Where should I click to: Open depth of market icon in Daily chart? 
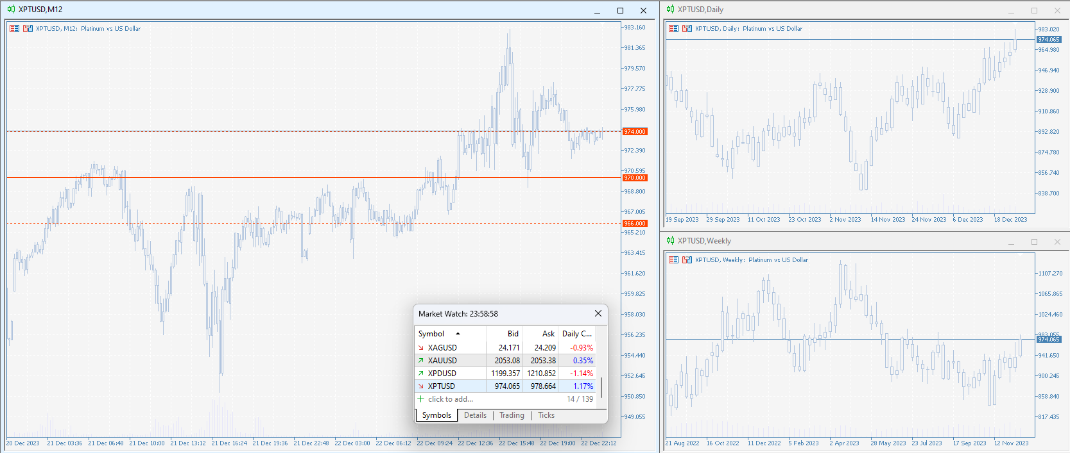pos(687,29)
